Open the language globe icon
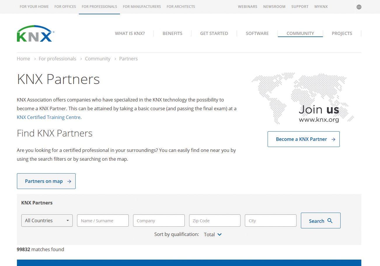The image size is (380, 266). point(359,7)
